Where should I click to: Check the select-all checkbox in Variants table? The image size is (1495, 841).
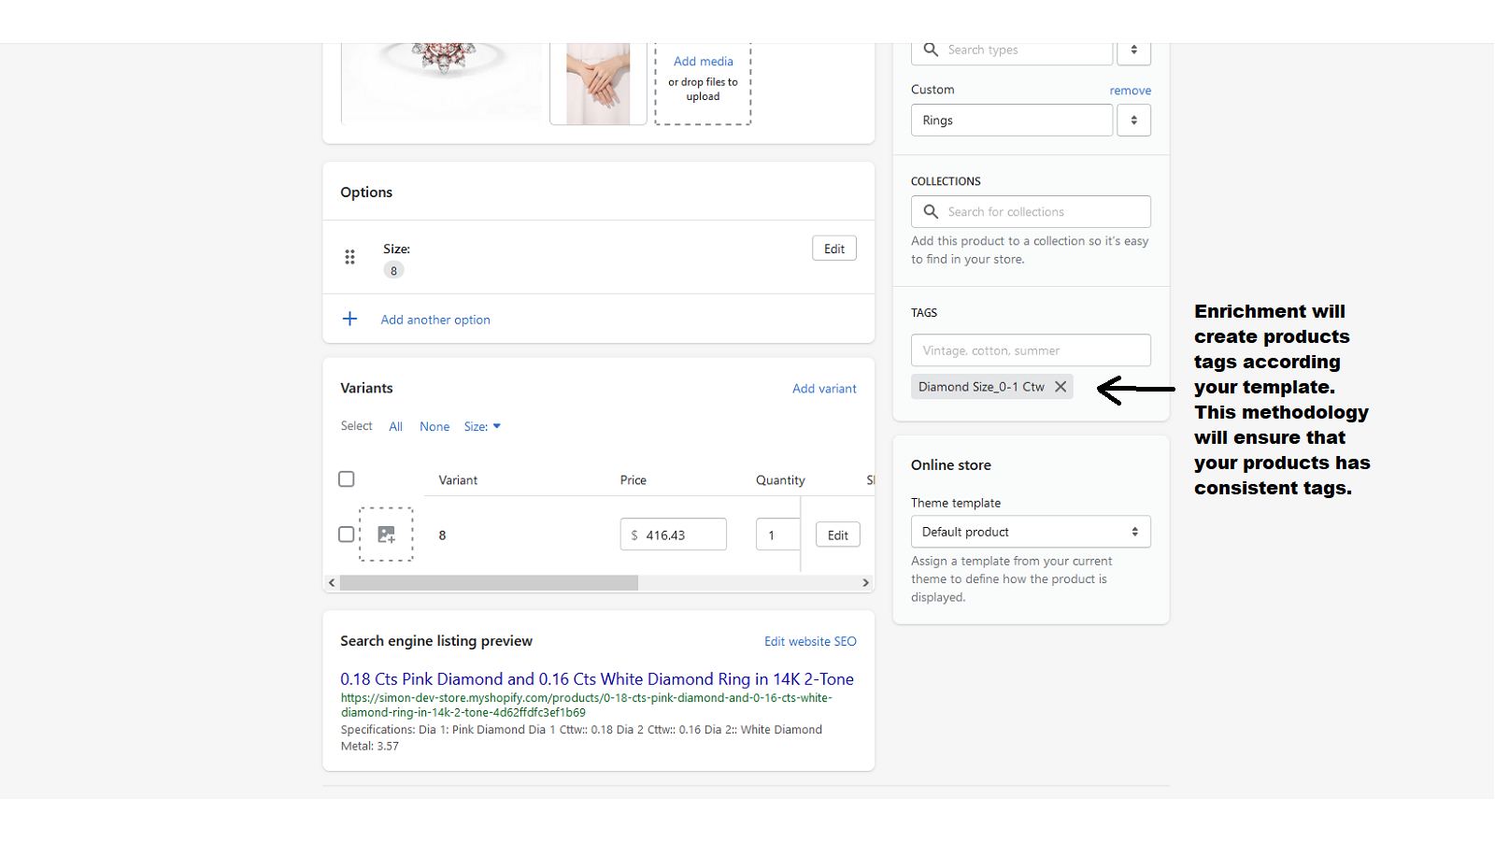click(346, 478)
